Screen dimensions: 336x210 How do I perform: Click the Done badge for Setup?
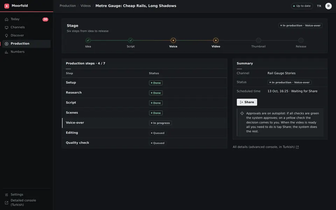point(156,83)
